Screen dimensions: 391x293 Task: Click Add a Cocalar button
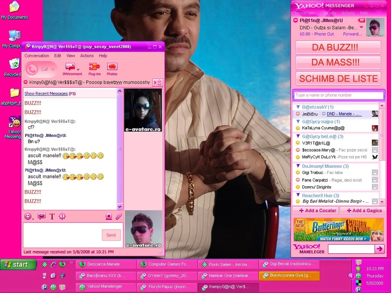(315, 210)
